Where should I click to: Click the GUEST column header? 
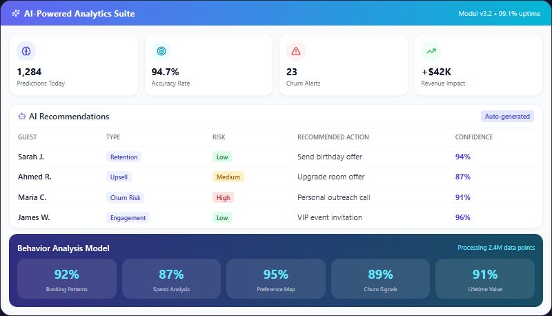point(27,137)
